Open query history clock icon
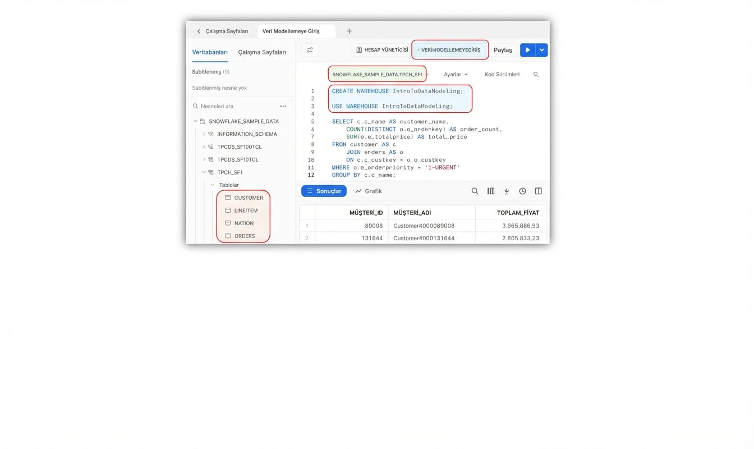This screenshot has height=449, width=754. pyautogui.click(x=522, y=191)
